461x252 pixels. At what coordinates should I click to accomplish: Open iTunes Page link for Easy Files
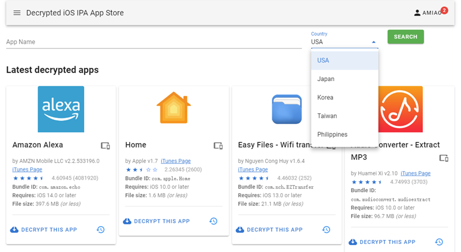tap(253, 170)
